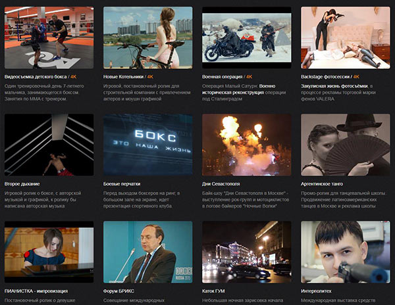Click the 'Backstage фотосессии' title link

325,77
